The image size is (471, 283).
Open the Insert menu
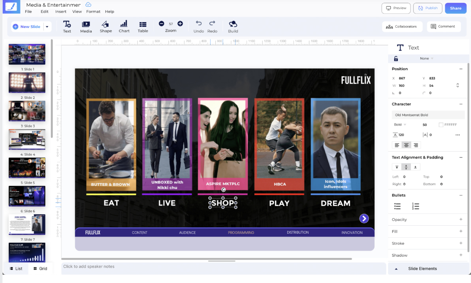[x=61, y=12]
